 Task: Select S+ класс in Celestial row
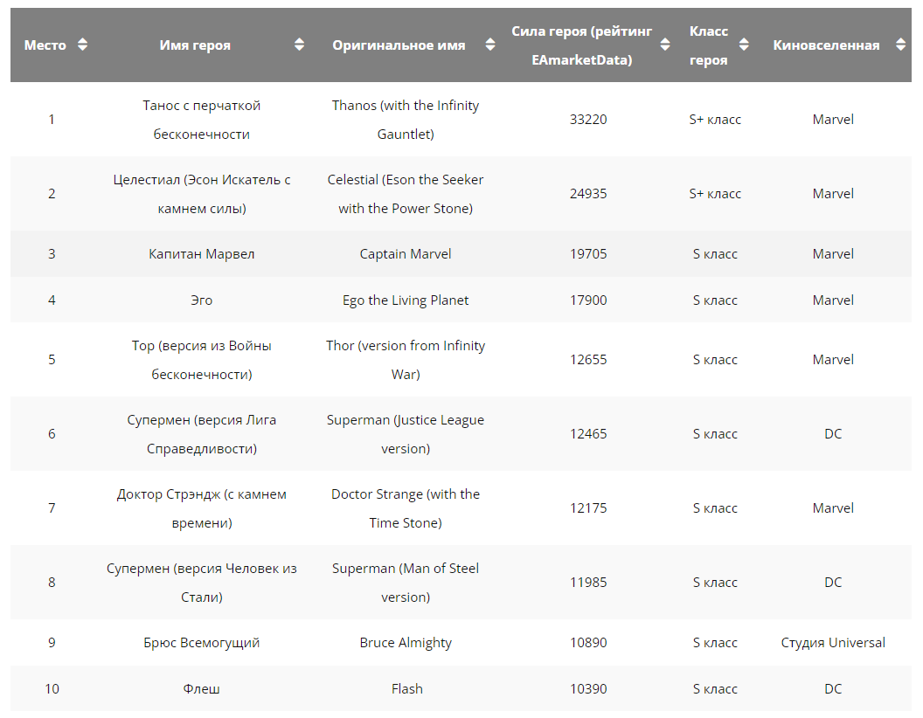tap(715, 193)
